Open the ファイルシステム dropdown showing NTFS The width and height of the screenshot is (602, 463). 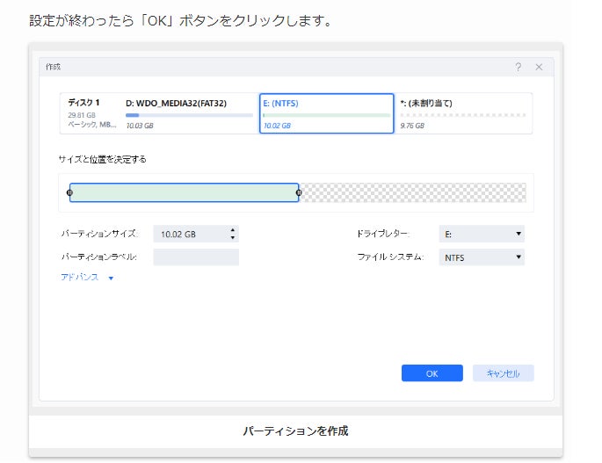pyautogui.click(x=482, y=257)
